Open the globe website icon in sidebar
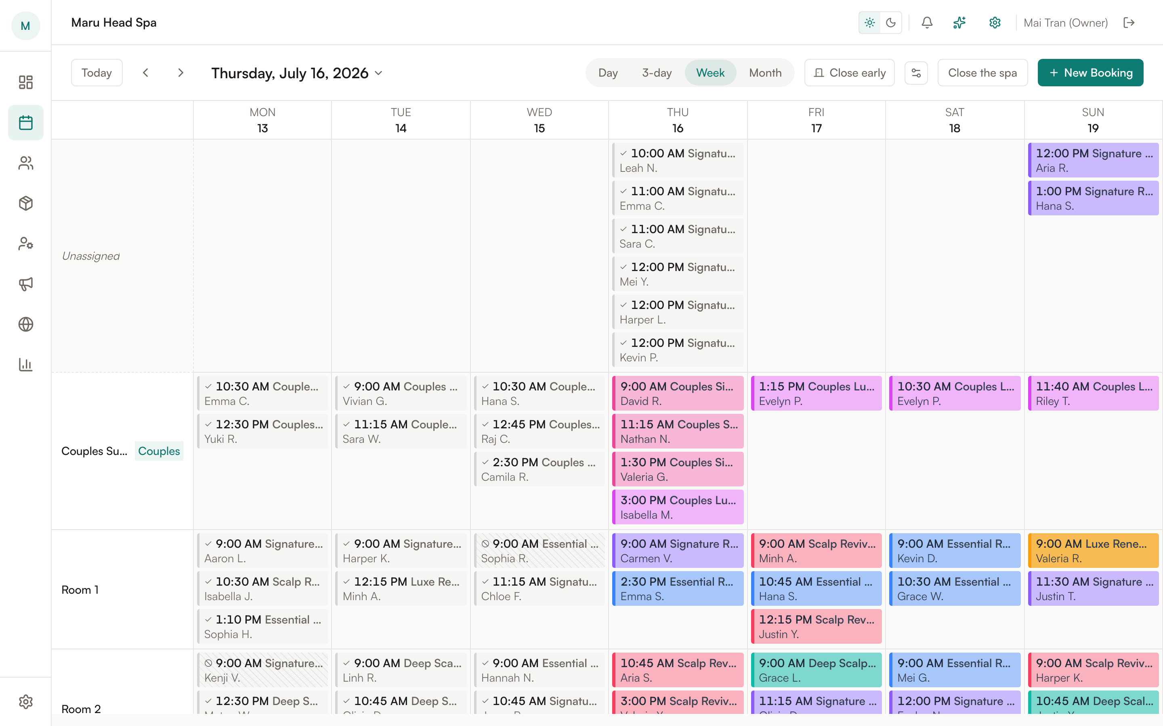 (25, 324)
